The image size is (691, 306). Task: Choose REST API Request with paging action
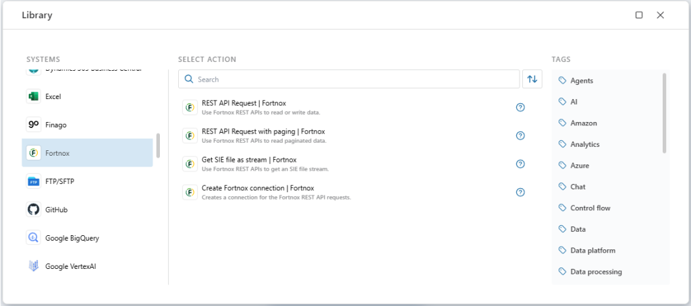(x=263, y=135)
